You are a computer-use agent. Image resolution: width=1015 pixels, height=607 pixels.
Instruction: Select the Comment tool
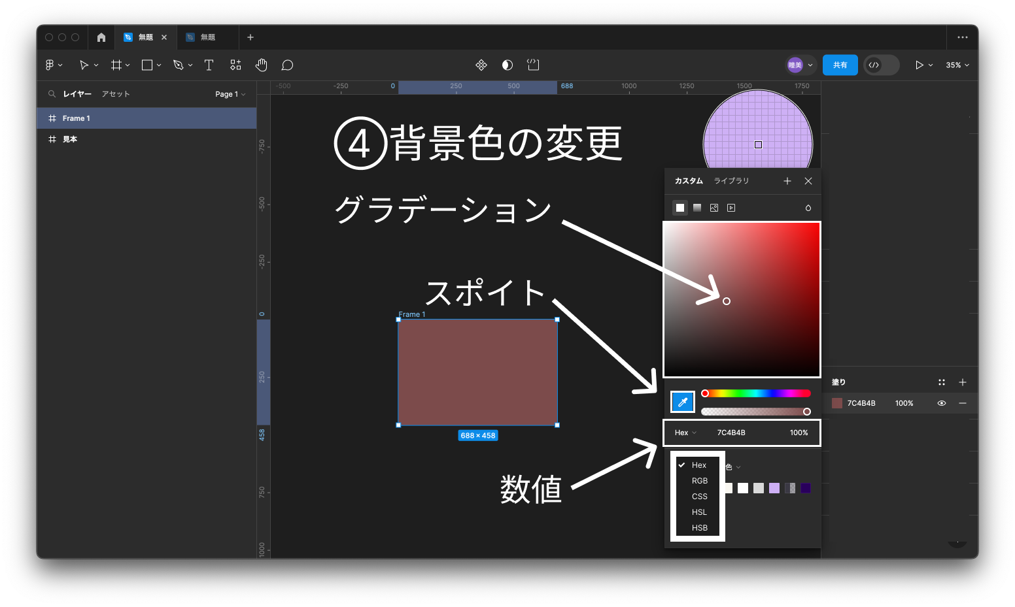click(287, 65)
